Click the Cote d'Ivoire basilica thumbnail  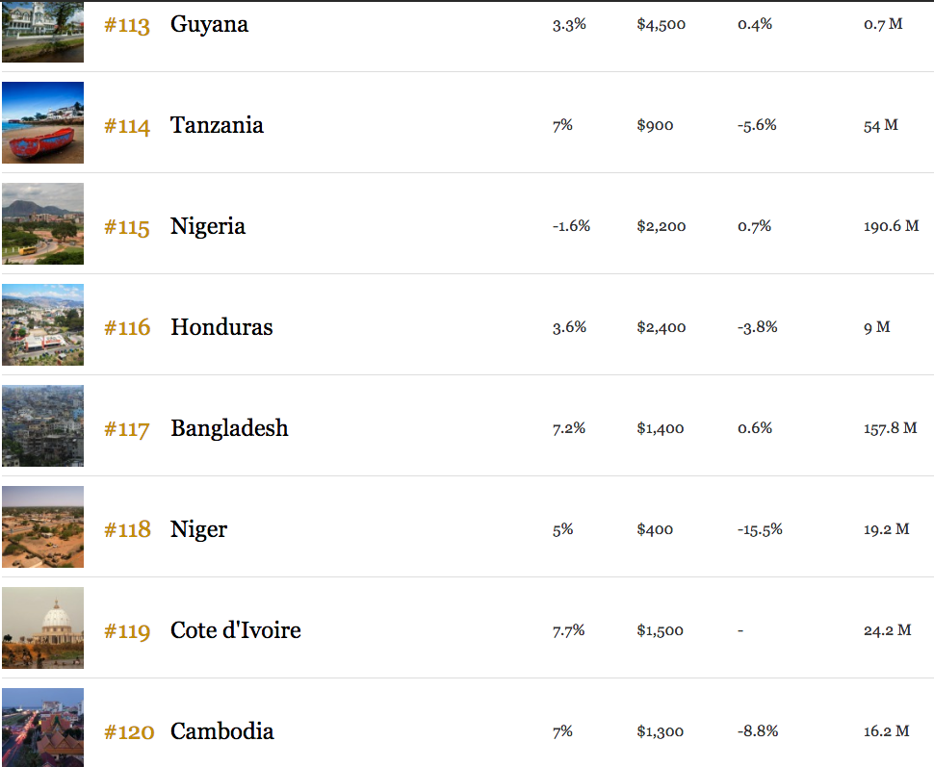43,627
